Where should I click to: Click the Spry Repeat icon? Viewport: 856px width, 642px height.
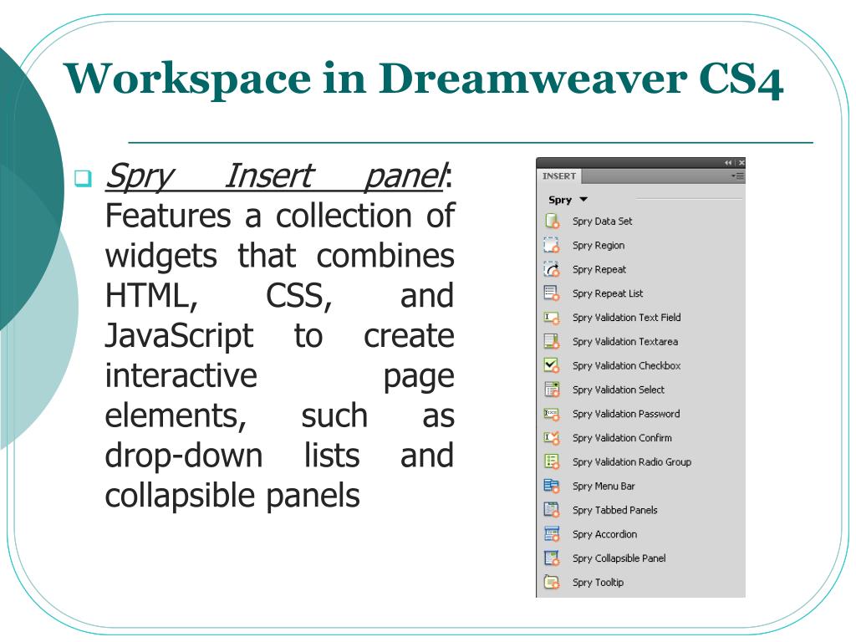tap(552, 269)
